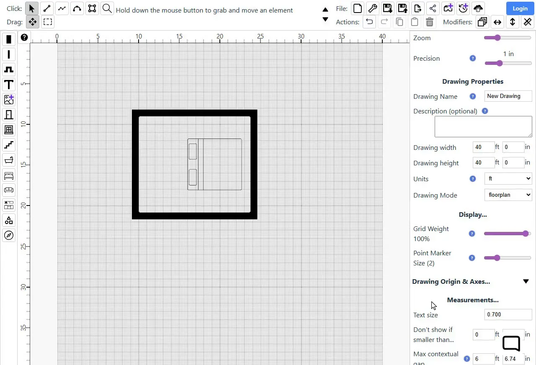Create a new blank drawing file
This screenshot has width=536, height=365.
point(357,8)
